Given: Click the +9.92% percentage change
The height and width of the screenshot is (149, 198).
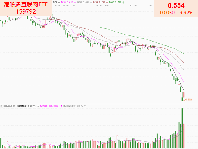Looking at the screenshot, I should point(185,13).
